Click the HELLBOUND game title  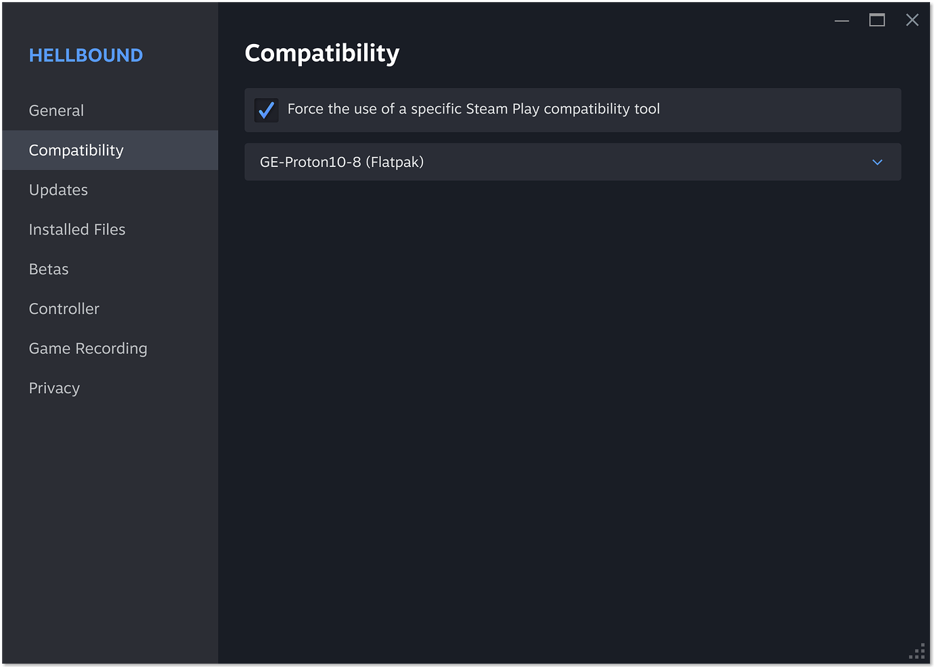point(85,55)
